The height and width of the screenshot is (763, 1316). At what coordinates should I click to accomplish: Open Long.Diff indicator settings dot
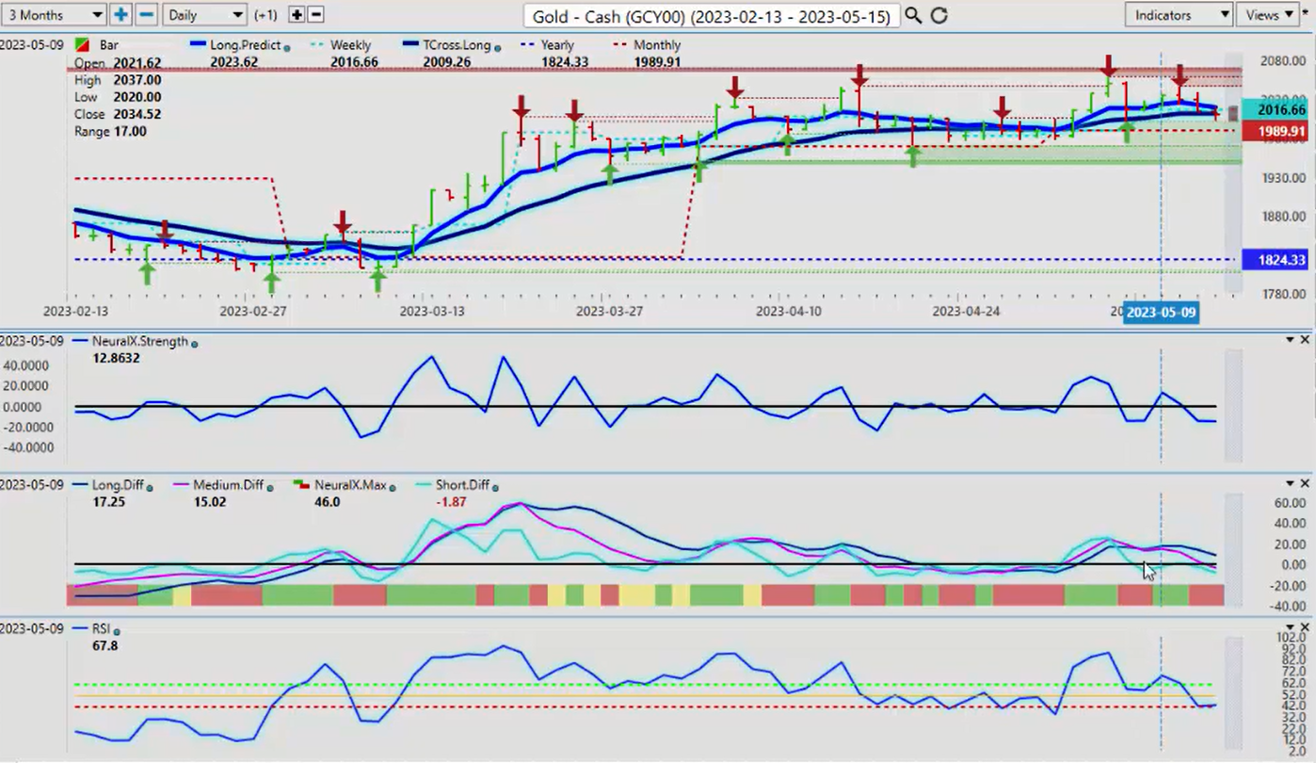pyautogui.click(x=150, y=487)
